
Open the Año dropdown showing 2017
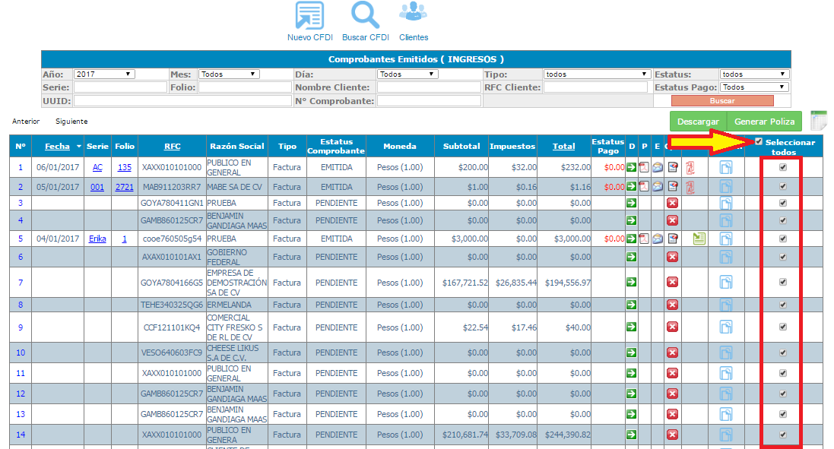pos(104,74)
